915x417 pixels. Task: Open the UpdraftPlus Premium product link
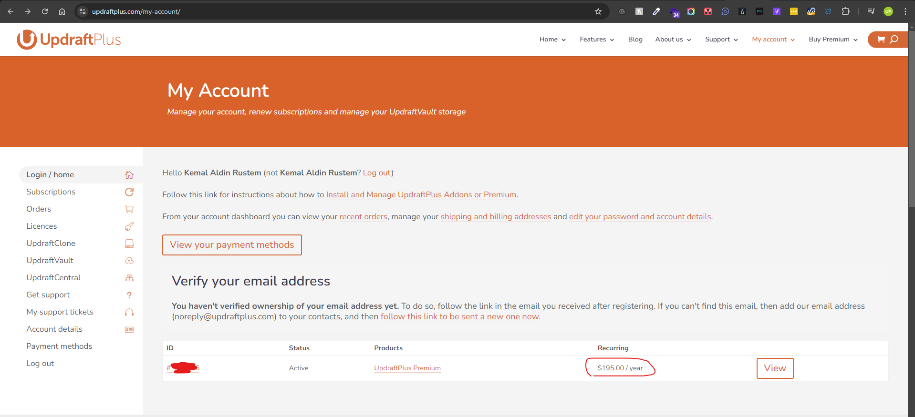pos(407,368)
